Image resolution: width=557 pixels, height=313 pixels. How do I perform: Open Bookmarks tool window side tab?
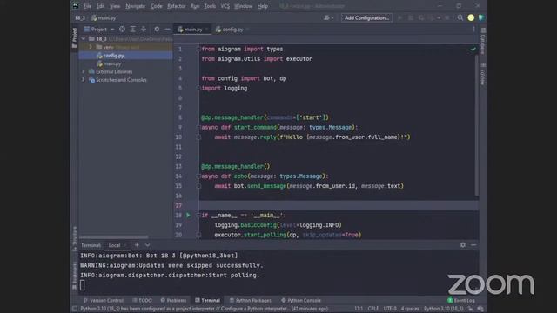tap(74, 276)
